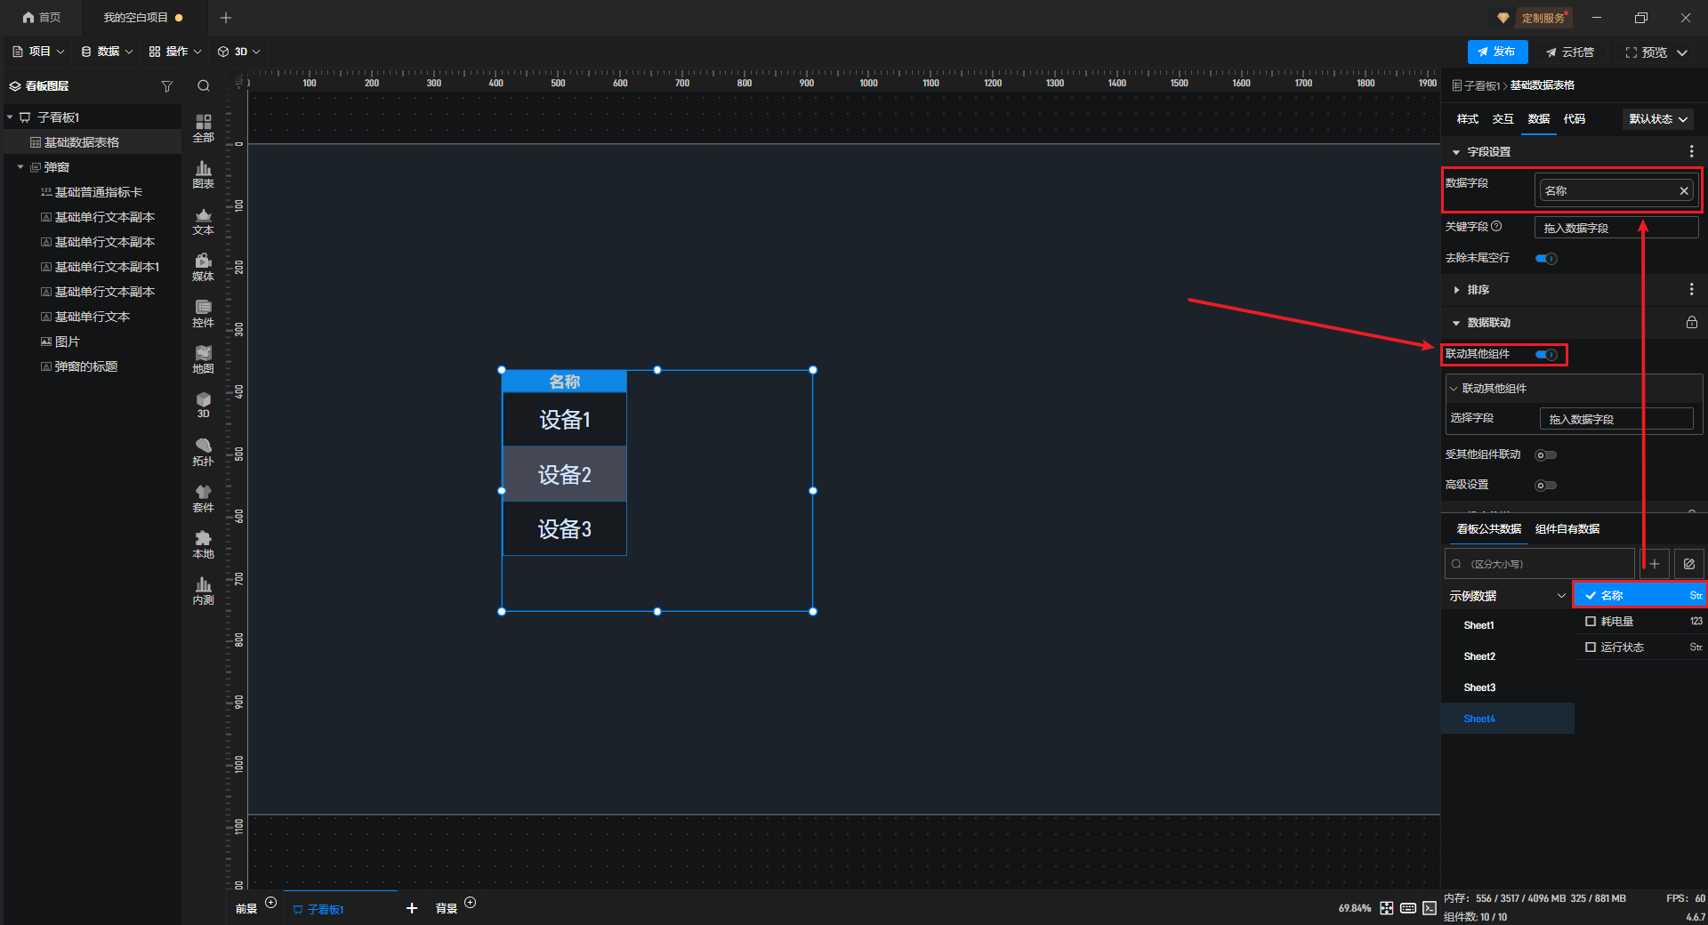Click the 云托管 button
Screen dimensions: 1708x925
click(x=1570, y=52)
